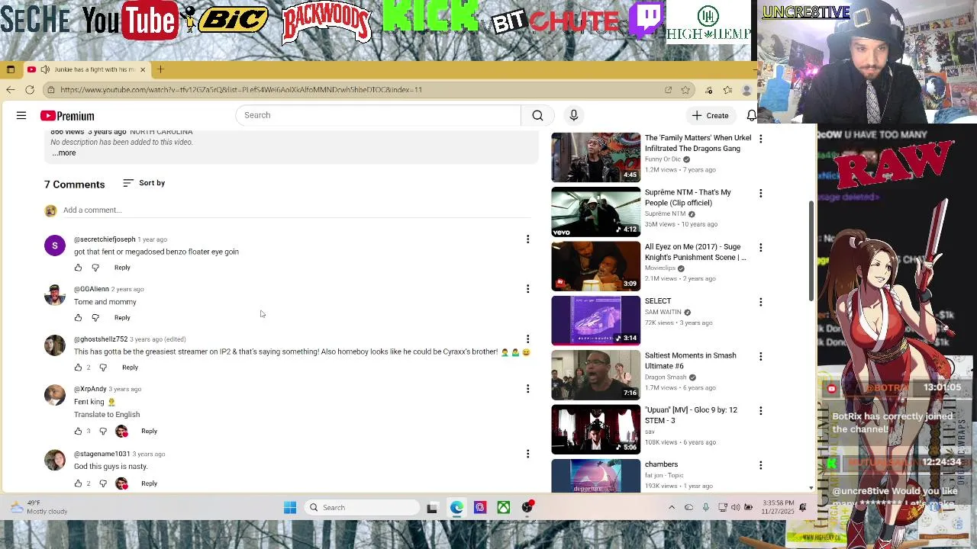
Task: Open options menu for @secretchiefjoseph's comment
Action: coord(527,239)
